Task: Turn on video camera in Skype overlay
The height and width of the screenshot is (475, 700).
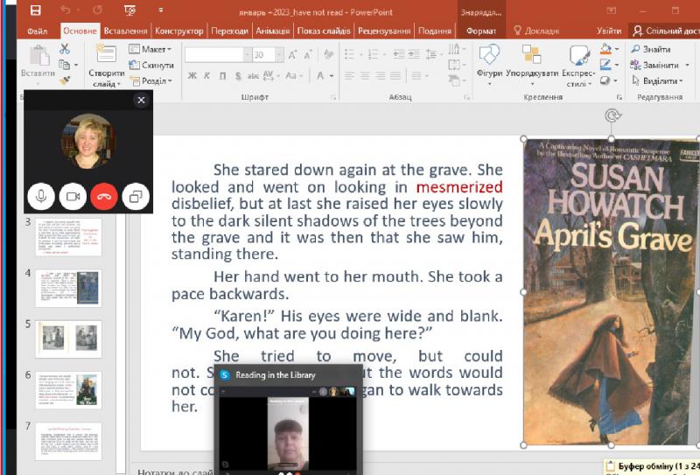Action: [x=73, y=197]
